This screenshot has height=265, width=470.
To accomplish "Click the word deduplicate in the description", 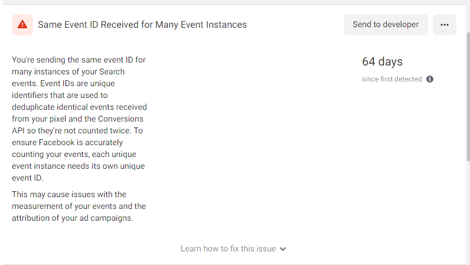I will pyautogui.click(x=33, y=107).
